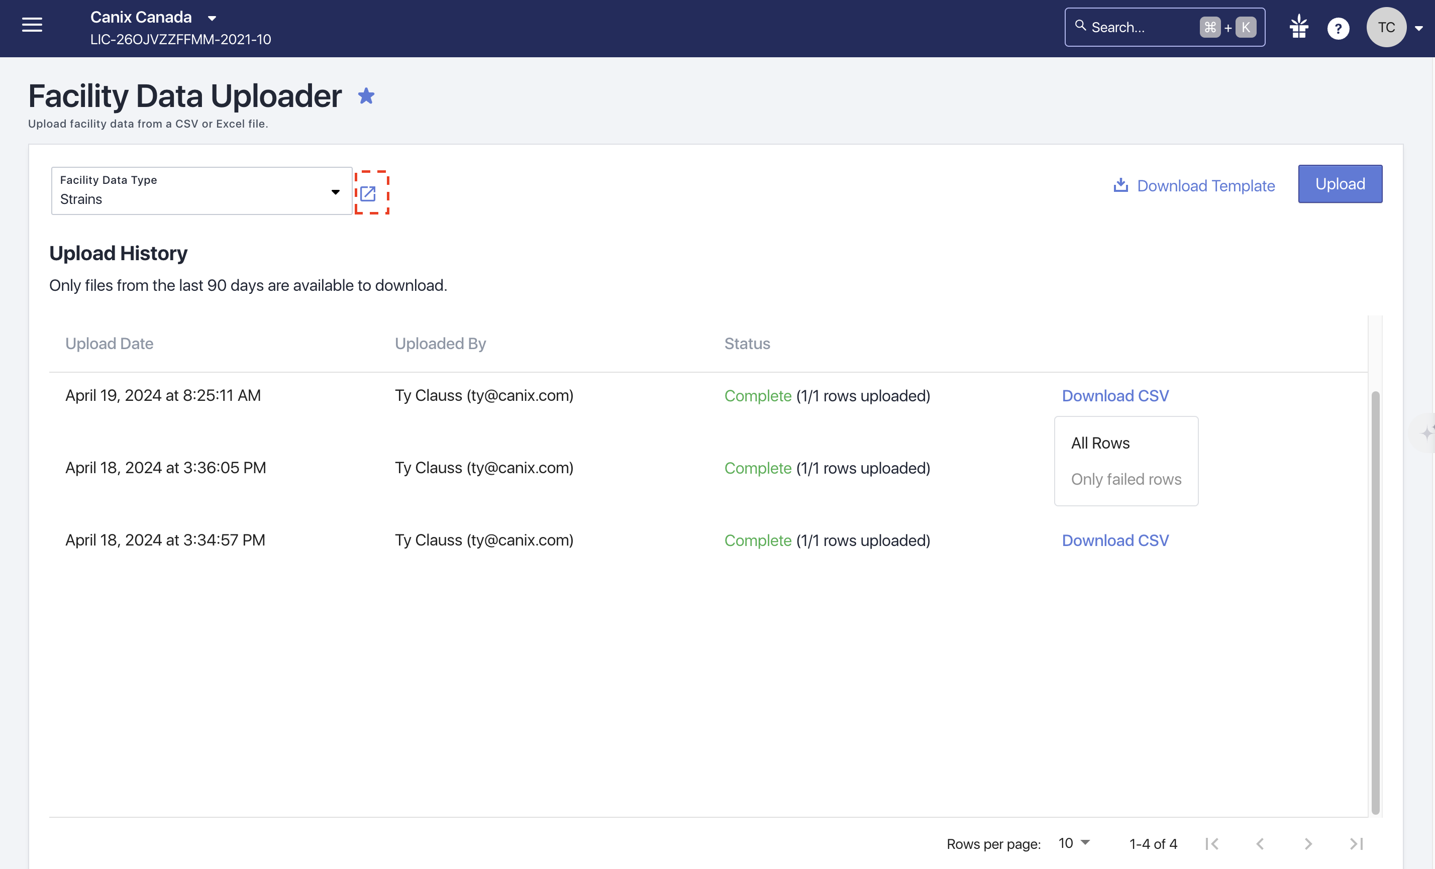Click Download Template link
The height and width of the screenshot is (869, 1435).
1194,186
